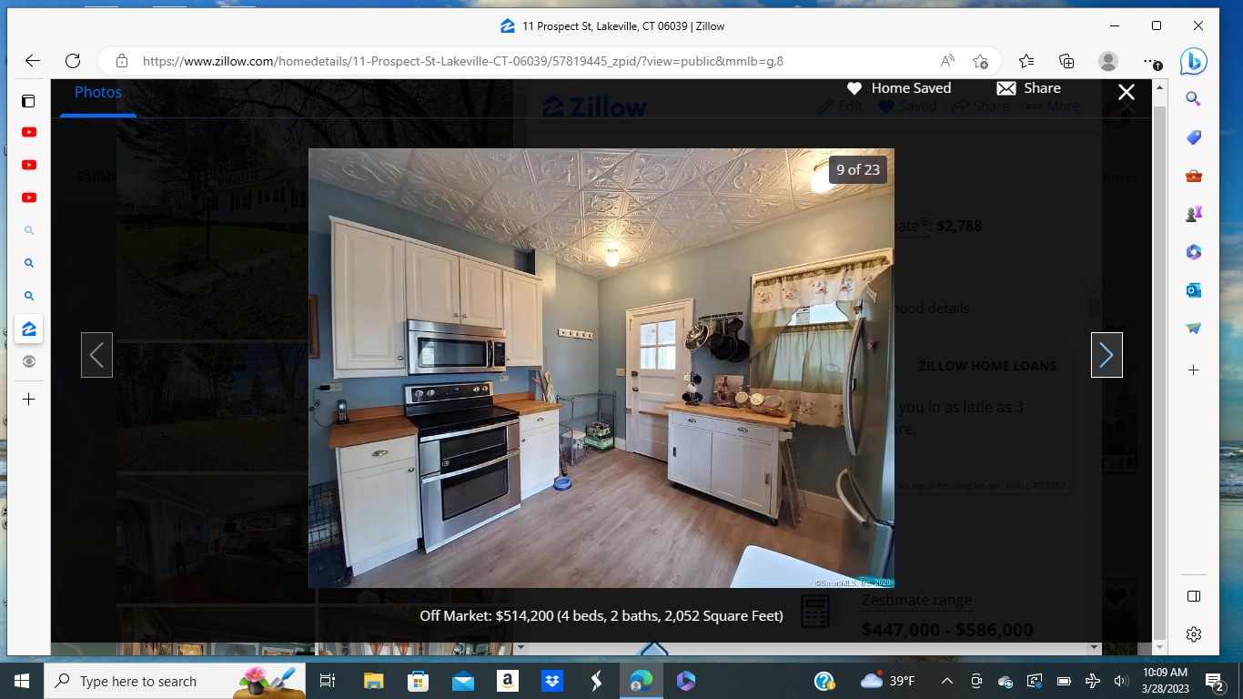This screenshot has height=699, width=1243.
Task: Share the listing via envelope Share button
Action: [x=1028, y=88]
